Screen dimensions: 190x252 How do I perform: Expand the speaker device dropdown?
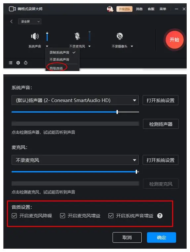75,100
